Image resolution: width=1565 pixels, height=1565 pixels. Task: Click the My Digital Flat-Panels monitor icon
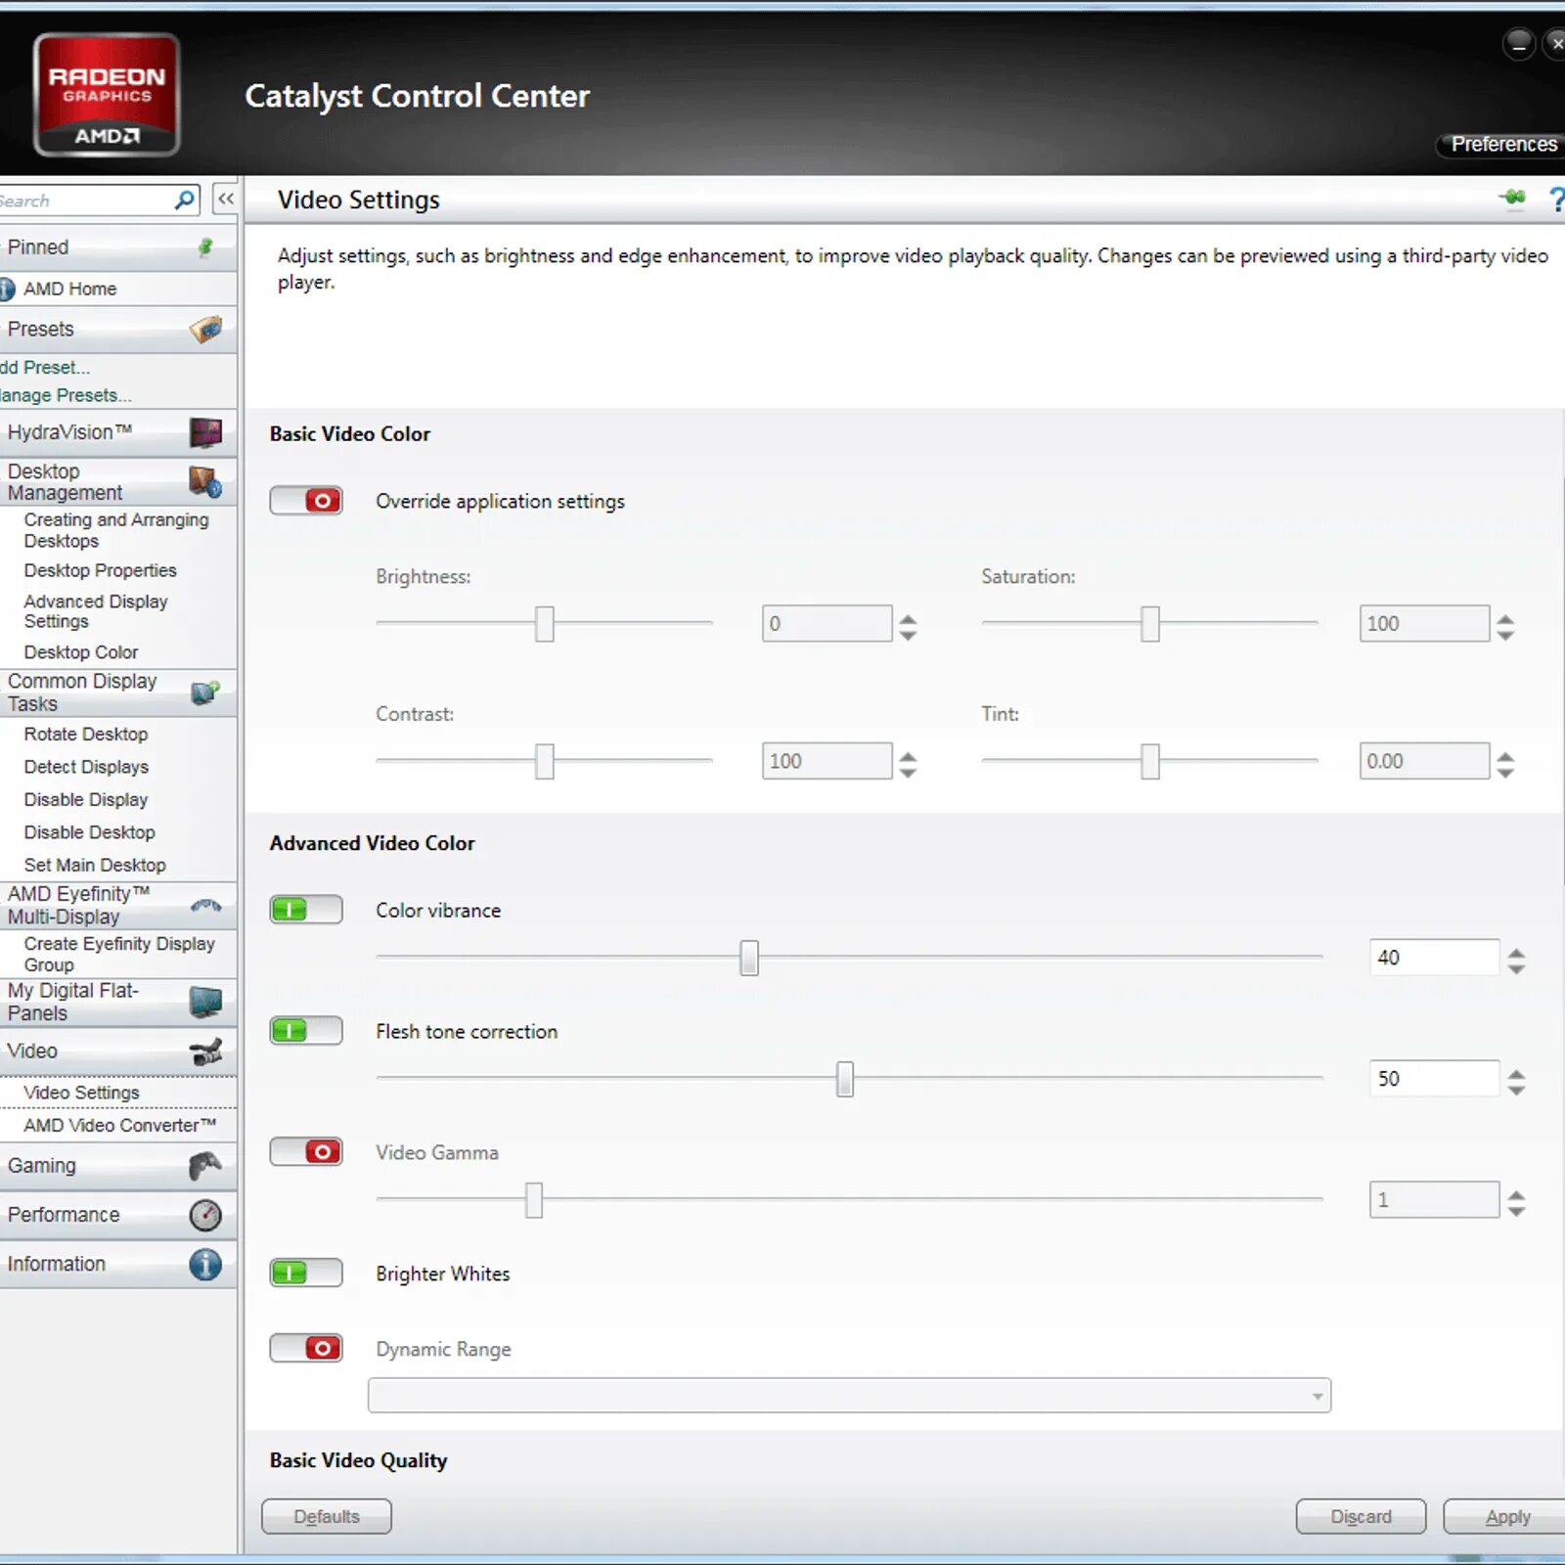pyautogui.click(x=205, y=1002)
